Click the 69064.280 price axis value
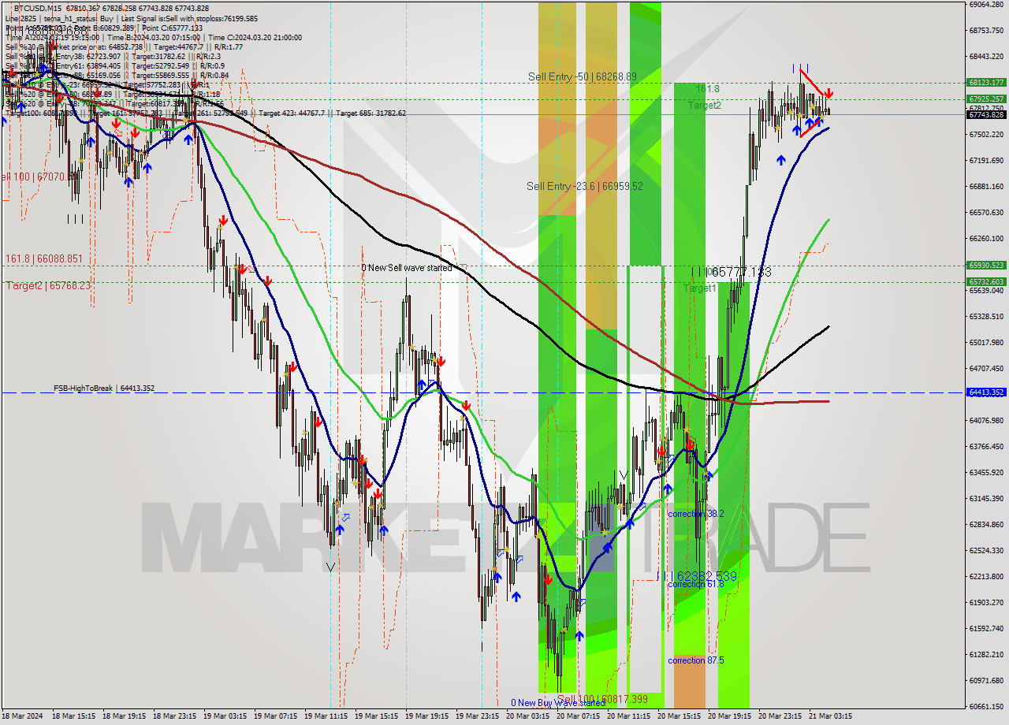 (x=986, y=5)
